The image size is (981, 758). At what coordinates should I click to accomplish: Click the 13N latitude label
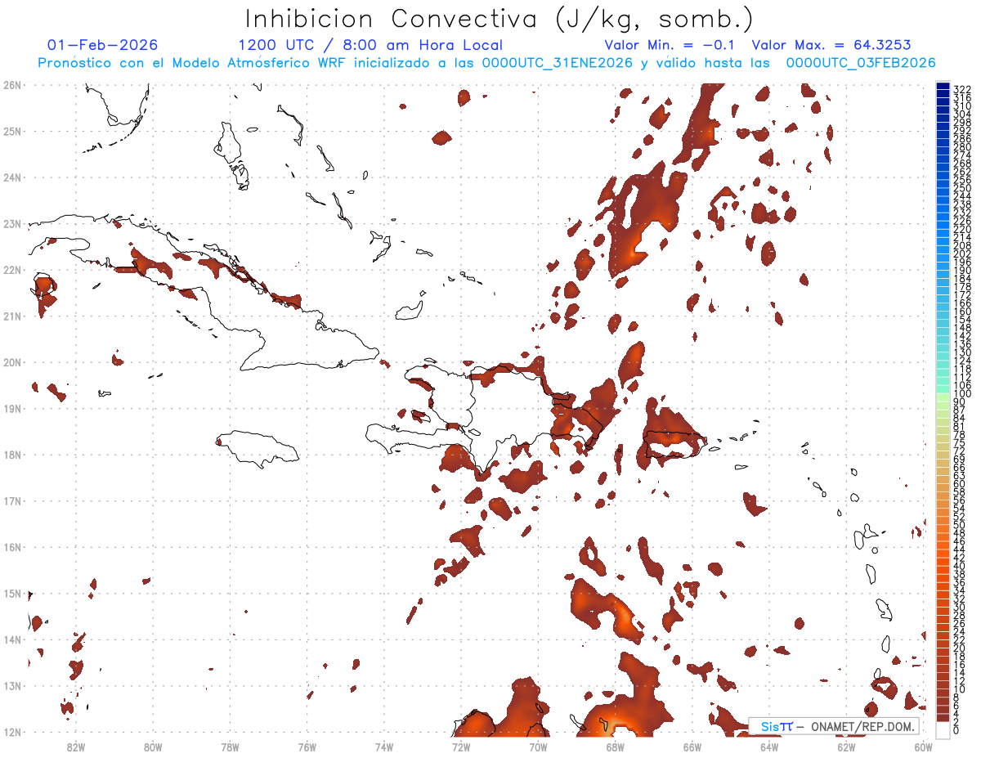click(12, 685)
